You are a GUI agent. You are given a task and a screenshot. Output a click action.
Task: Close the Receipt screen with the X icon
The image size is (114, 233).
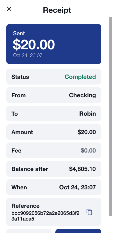tap(9, 9)
